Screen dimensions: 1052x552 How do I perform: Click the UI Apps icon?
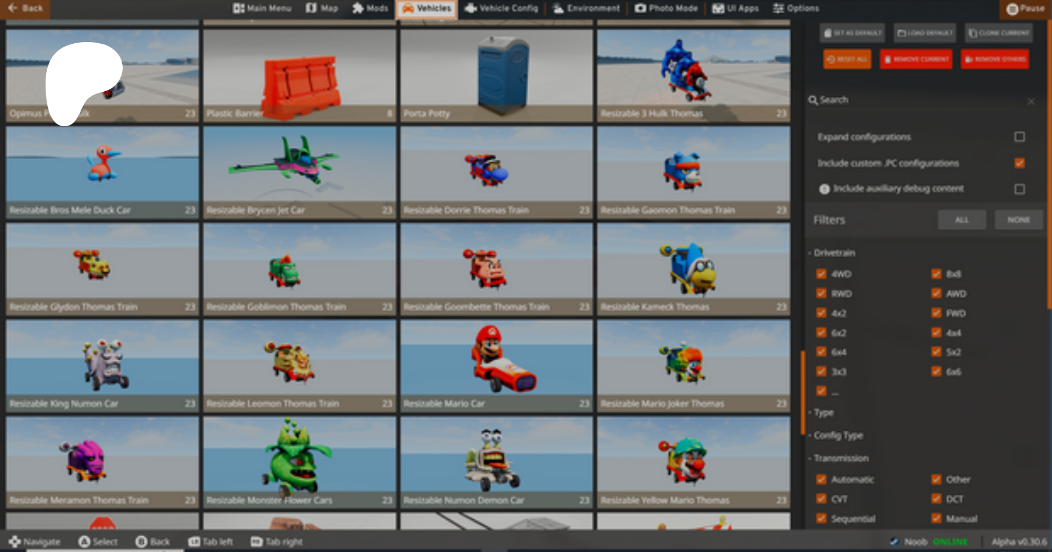point(718,8)
